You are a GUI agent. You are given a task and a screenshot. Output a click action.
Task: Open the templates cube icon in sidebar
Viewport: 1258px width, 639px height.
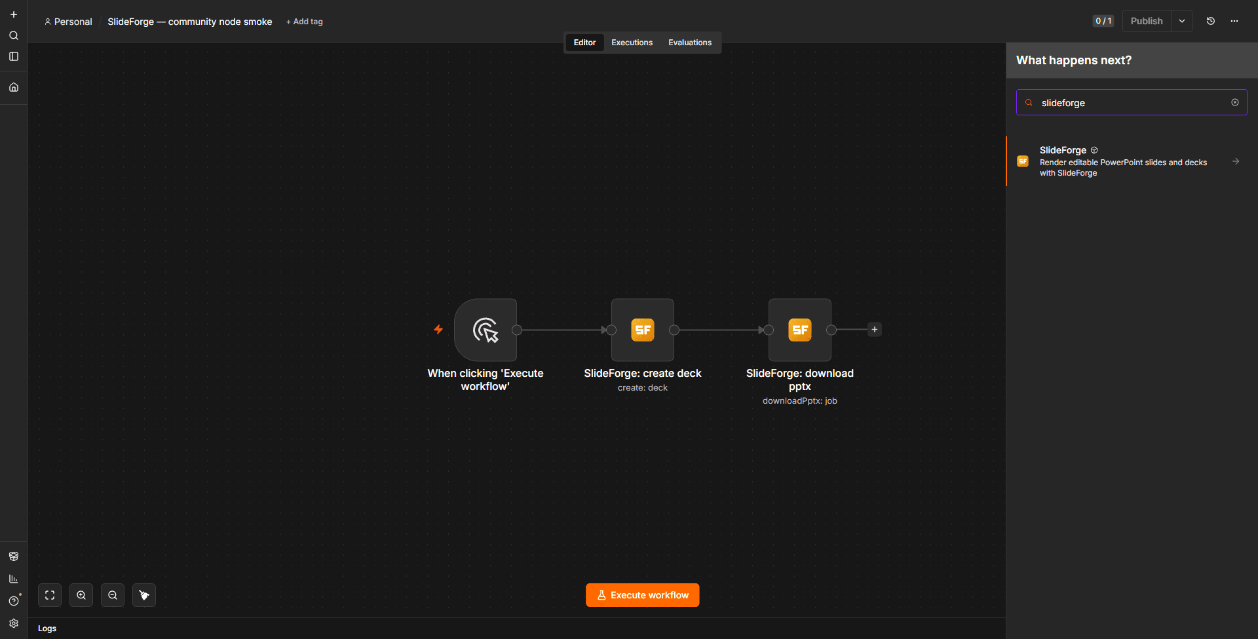(13, 556)
